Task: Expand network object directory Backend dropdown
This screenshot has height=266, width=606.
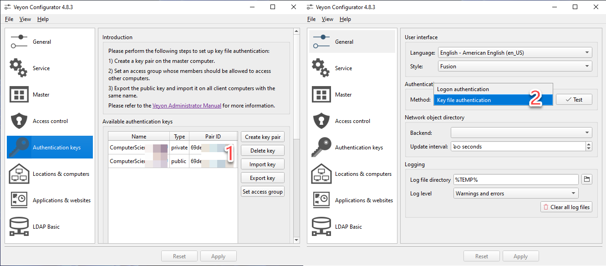Action: [x=521, y=133]
